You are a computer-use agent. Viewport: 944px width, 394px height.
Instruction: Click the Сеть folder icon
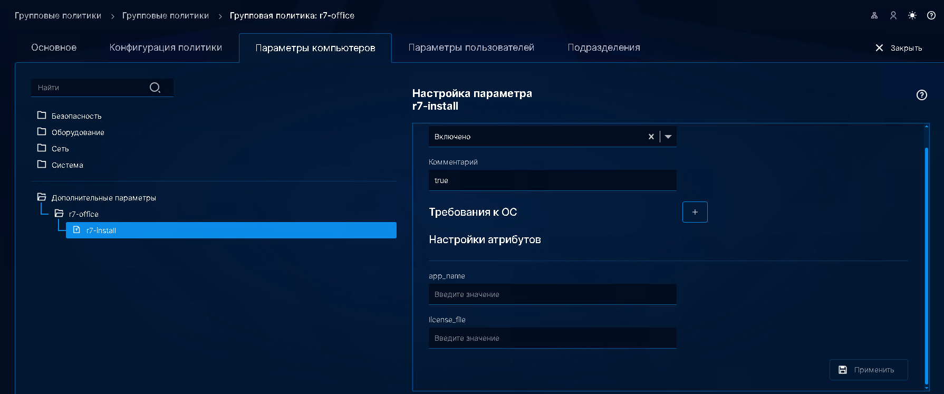(42, 148)
